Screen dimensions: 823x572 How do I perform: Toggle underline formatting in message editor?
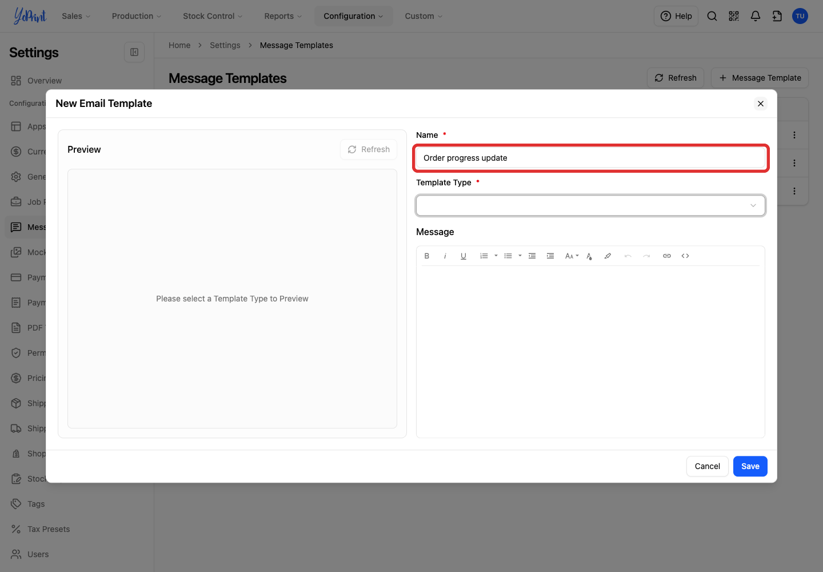pos(464,256)
